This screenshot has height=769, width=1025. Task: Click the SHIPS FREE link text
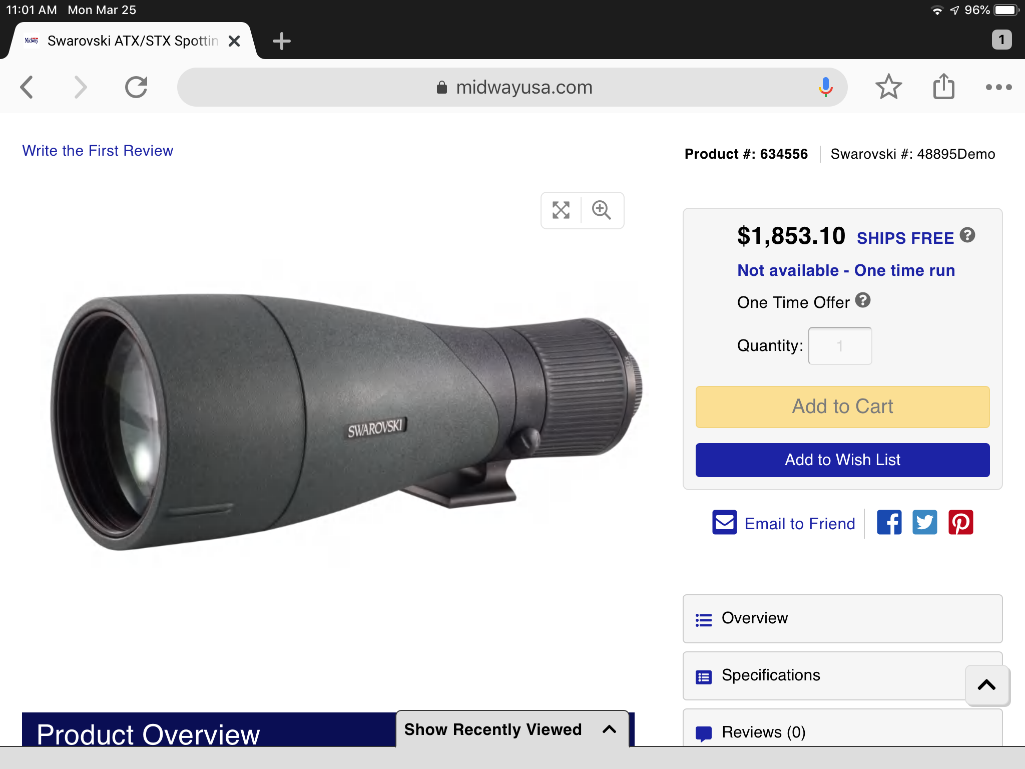point(905,238)
